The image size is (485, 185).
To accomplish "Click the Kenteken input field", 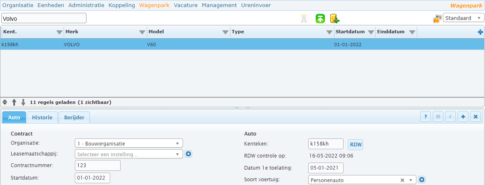I will pyautogui.click(x=326, y=144).
